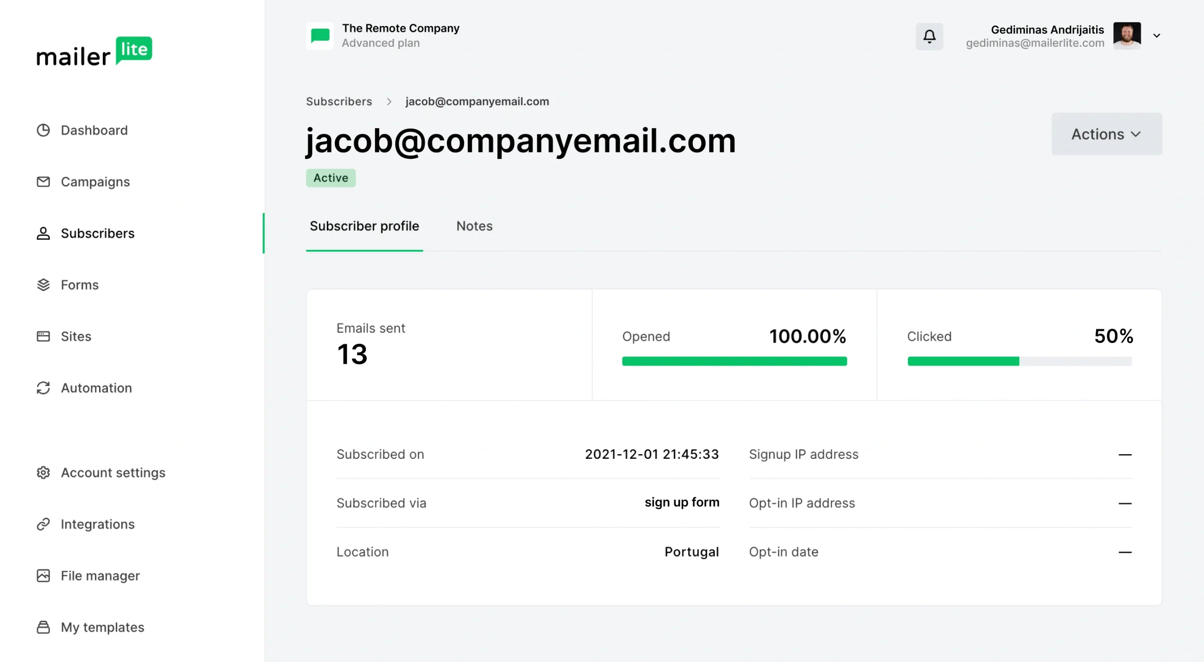The height and width of the screenshot is (662, 1204).
Task: Click the Dashboard icon in sidebar
Action: click(43, 130)
